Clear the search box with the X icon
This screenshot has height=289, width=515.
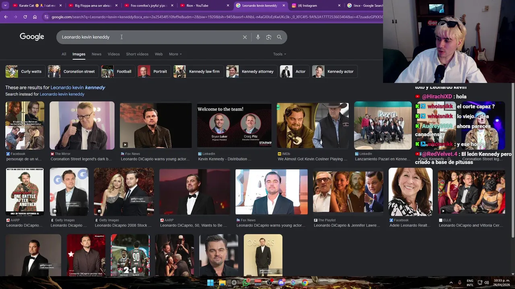pos(245,37)
